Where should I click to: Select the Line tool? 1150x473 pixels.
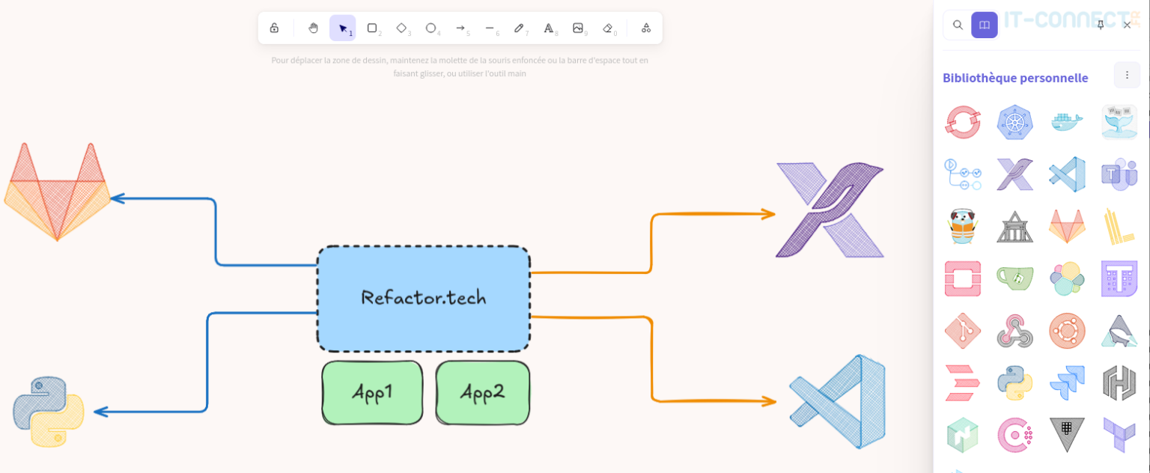(x=490, y=27)
